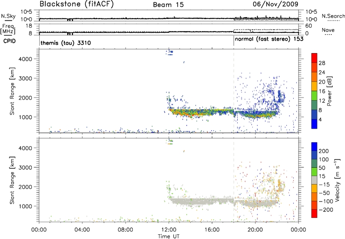This screenshot has width=345, height=239.
Task: Click the dashed 18:00 marker in velocity panel
Action: [x=234, y=179]
